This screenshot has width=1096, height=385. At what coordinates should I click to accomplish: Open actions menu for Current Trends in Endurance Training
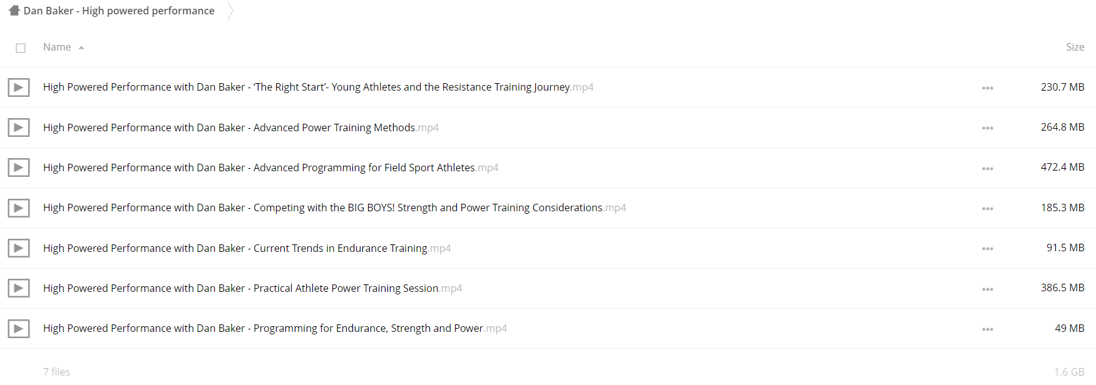pos(988,249)
